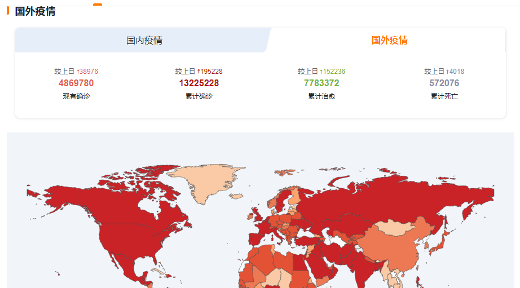Viewport: 520px width, 288px height.
Task: Select Finland on the world map
Action: (294, 197)
